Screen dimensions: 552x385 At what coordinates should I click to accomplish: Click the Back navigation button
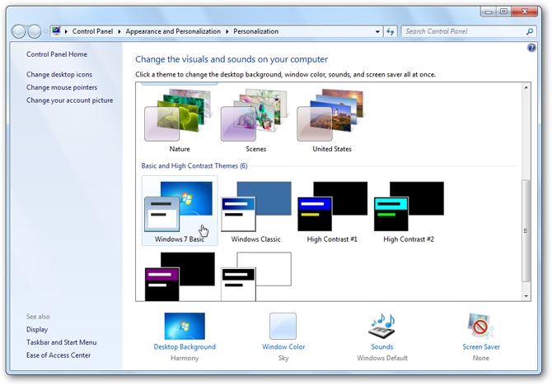click(19, 31)
